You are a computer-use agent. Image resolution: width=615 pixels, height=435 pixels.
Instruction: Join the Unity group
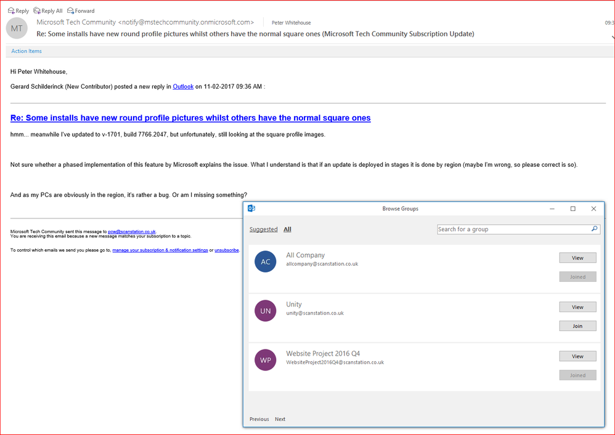point(578,325)
